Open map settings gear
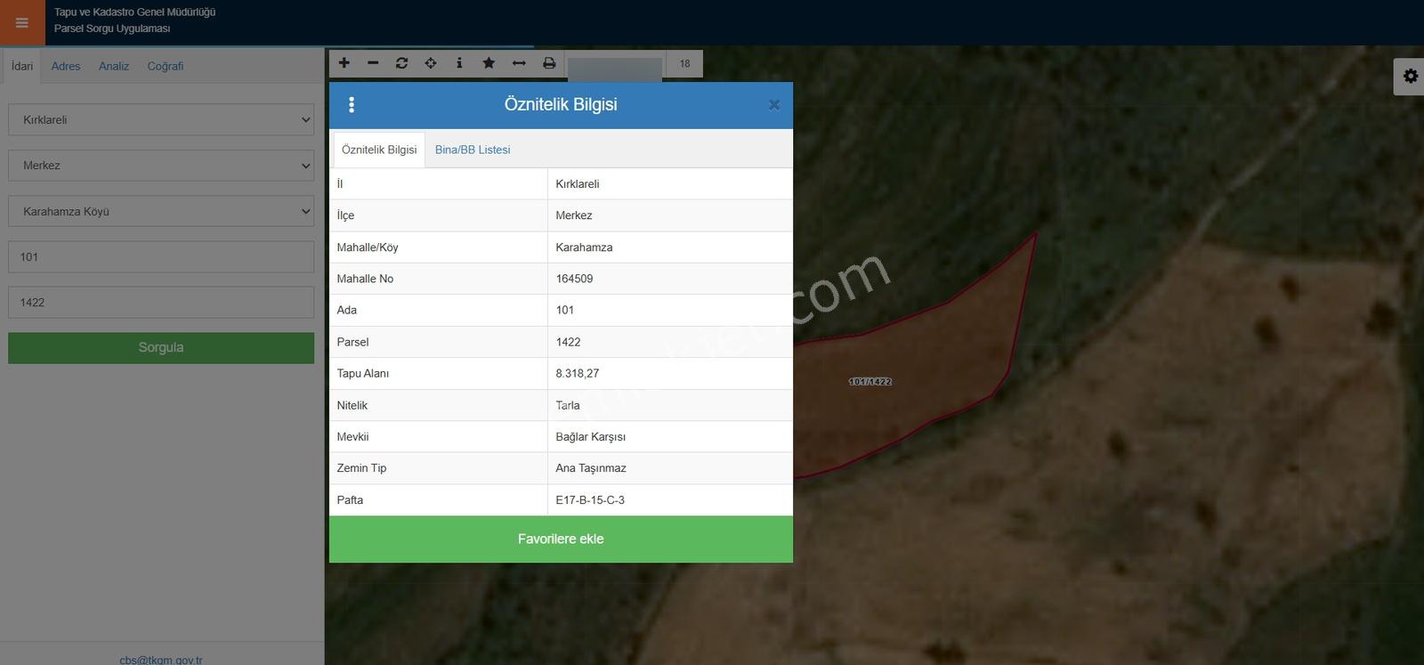This screenshot has width=1424, height=665. click(1410, 77)
